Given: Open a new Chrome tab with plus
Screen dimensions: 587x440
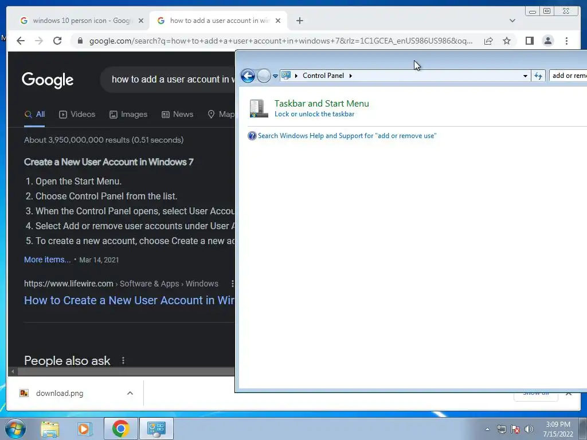Looking at the screenshot, I should pyautogui.click(x=299, y=21).
